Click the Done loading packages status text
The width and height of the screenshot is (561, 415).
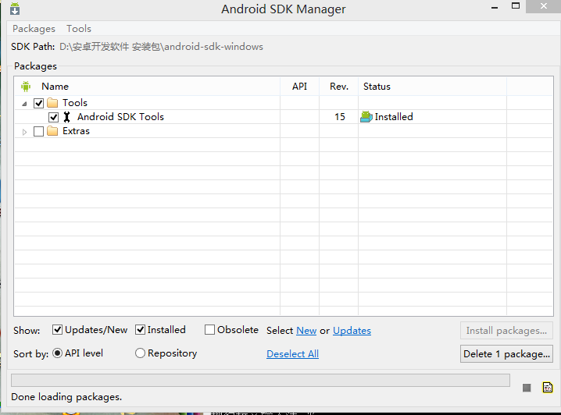[x=66, y=397]
